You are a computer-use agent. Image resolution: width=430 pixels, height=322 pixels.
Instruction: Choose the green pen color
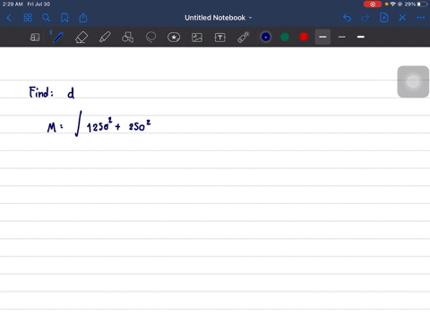click(285, 37)
